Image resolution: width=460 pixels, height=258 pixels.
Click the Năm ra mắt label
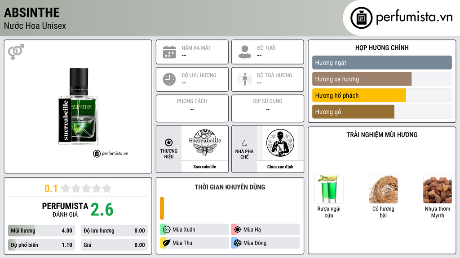click(x=196, y=47)
